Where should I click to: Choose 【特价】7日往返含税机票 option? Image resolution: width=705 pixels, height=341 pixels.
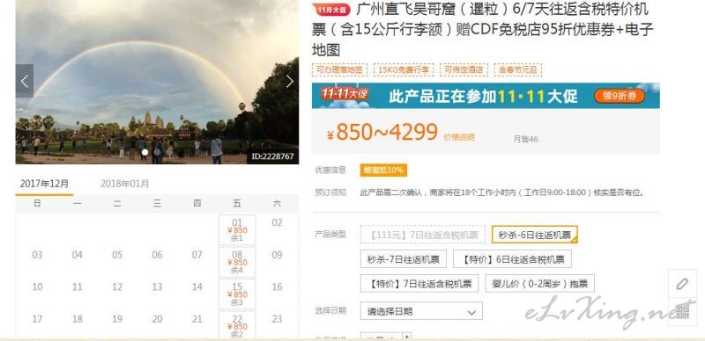pos(419,284)
